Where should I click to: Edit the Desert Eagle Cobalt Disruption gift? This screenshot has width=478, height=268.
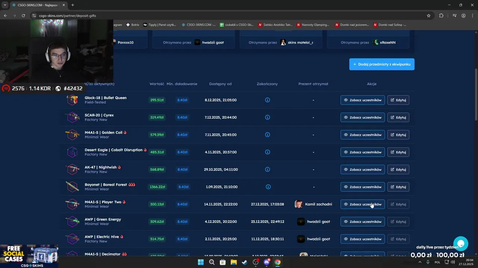point(398,152)
